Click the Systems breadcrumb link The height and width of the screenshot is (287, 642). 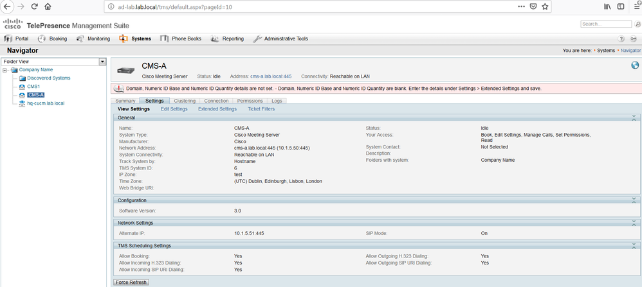pos(606,51)
